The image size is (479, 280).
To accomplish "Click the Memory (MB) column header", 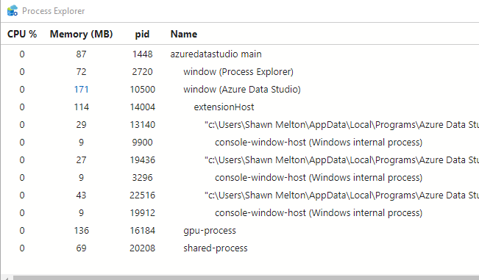I will [81, 34].
